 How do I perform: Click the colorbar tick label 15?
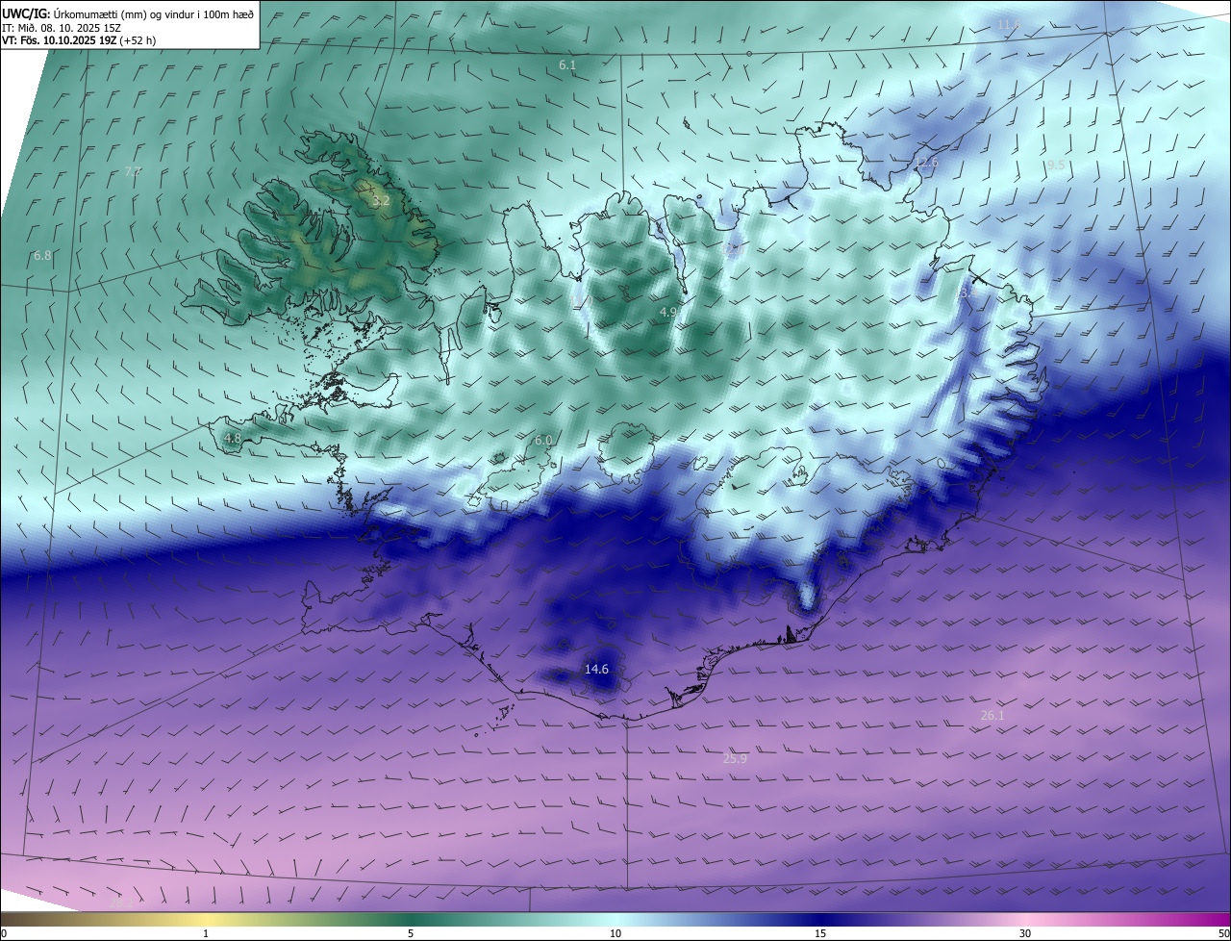[820, 933]
